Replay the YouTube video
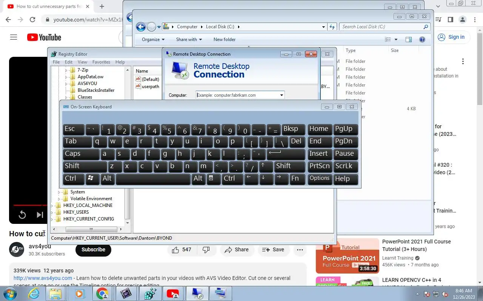This screenshot has height=301, width=483. click(x=22, y=215)
